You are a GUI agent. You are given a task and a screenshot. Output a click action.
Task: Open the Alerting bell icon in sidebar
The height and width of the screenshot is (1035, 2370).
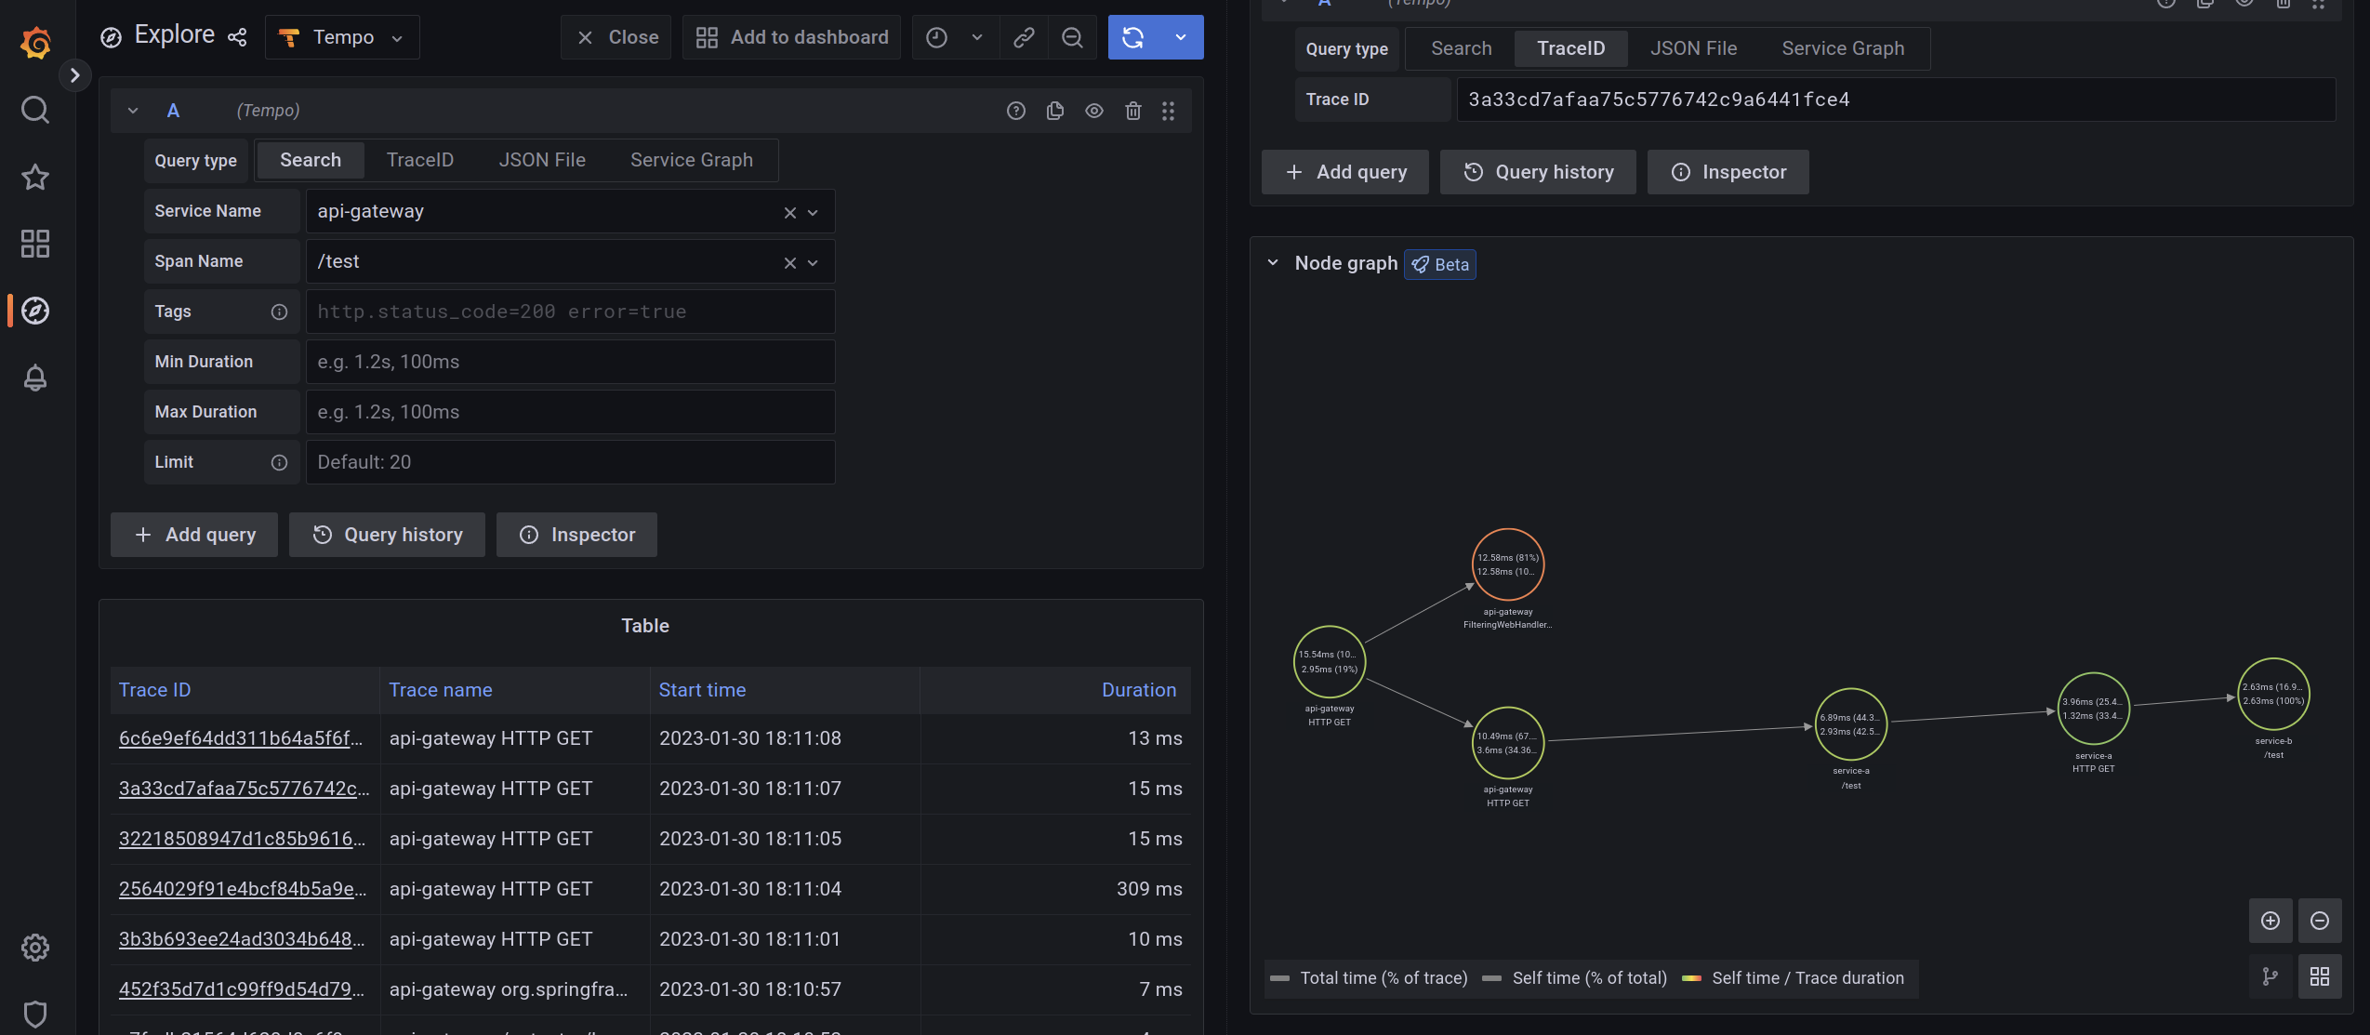[35, 378]
